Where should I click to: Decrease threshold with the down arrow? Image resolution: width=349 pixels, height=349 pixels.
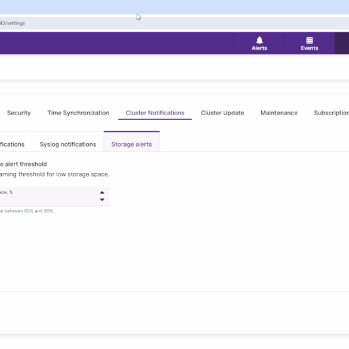[x=102, y=200]
